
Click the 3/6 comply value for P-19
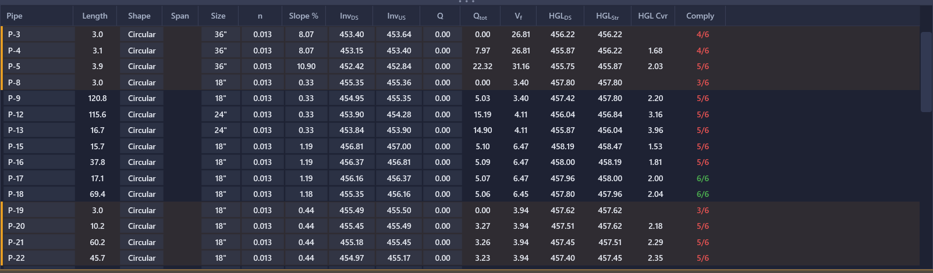pyautogui.click(x=703, y=210)
